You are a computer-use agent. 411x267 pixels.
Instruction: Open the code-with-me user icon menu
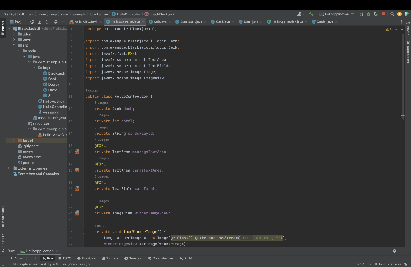point(301,14)
